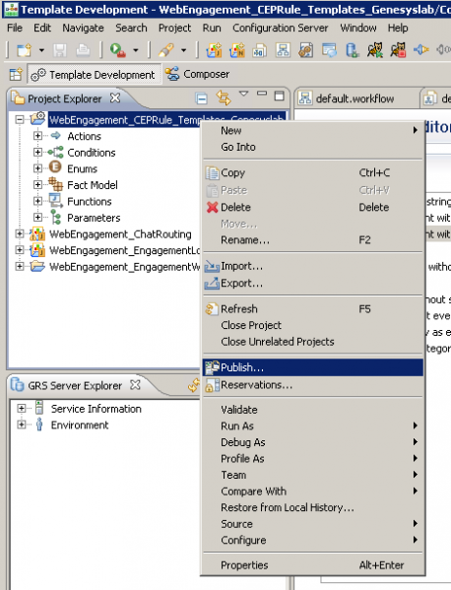The height and width of the screenshot is (590, 451).
Task: Choose Publish... from the context menu
Action: coord(313,367)
